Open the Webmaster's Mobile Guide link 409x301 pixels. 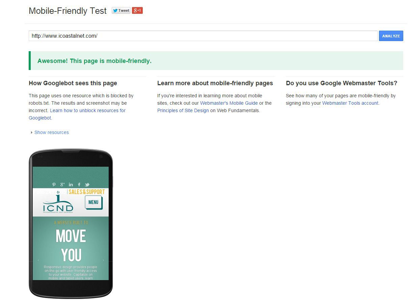coord(229,103)
